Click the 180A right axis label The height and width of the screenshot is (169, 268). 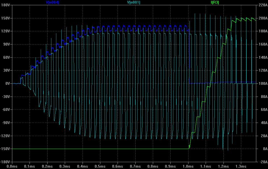(263, 31)
